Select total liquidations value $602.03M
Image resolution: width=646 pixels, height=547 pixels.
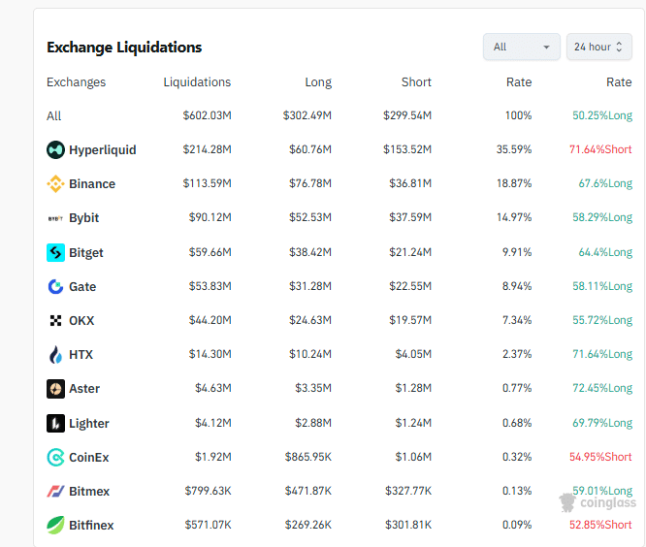point(208,115)
